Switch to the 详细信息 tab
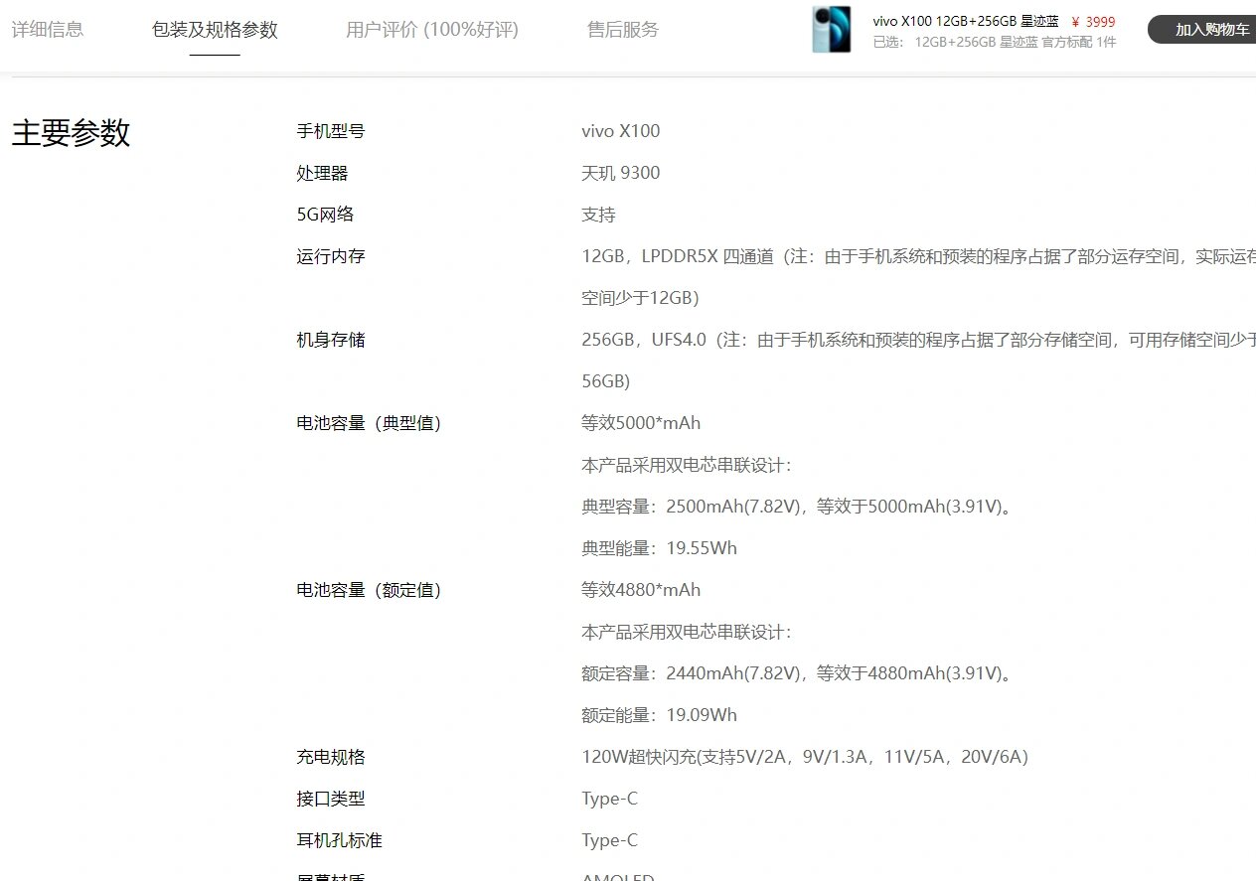1256x881 pixels. [48, 30]
